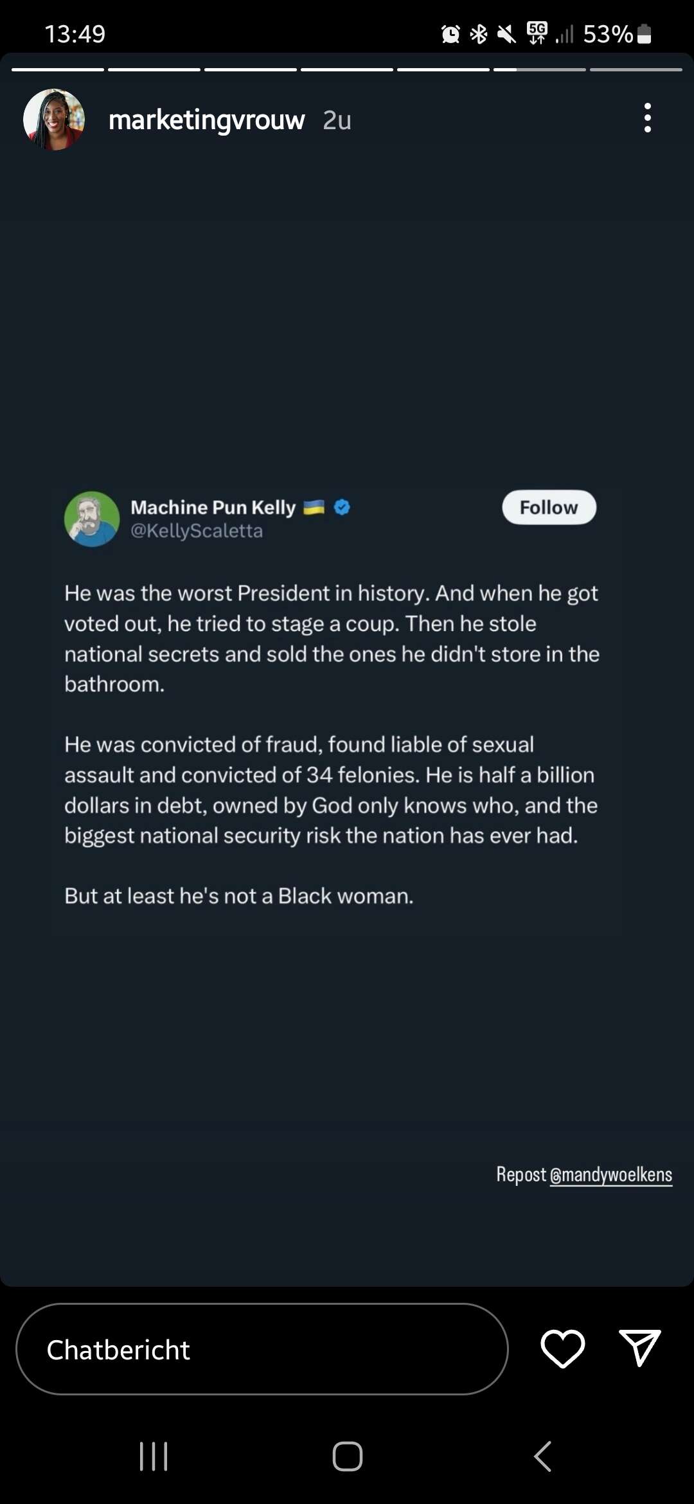
Task: Tap Android recent apps button
Action: click(154, 1456)
